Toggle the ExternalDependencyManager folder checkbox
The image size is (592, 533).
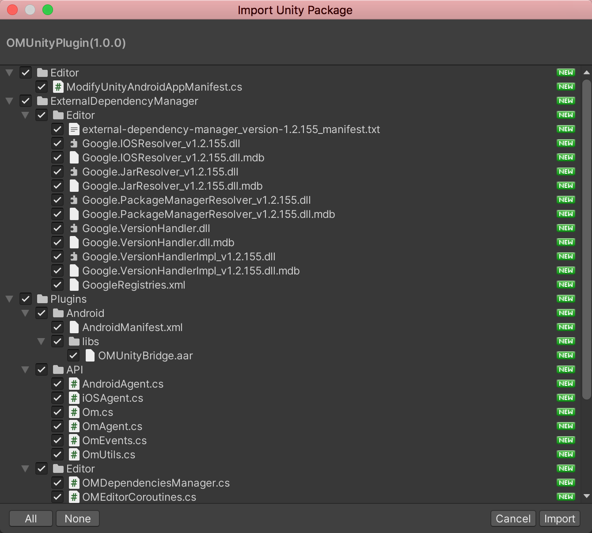[x=26, y=101]
